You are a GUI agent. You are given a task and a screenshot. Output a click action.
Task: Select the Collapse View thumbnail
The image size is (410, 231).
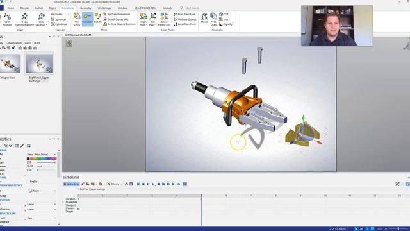click(x=10, y=64)
